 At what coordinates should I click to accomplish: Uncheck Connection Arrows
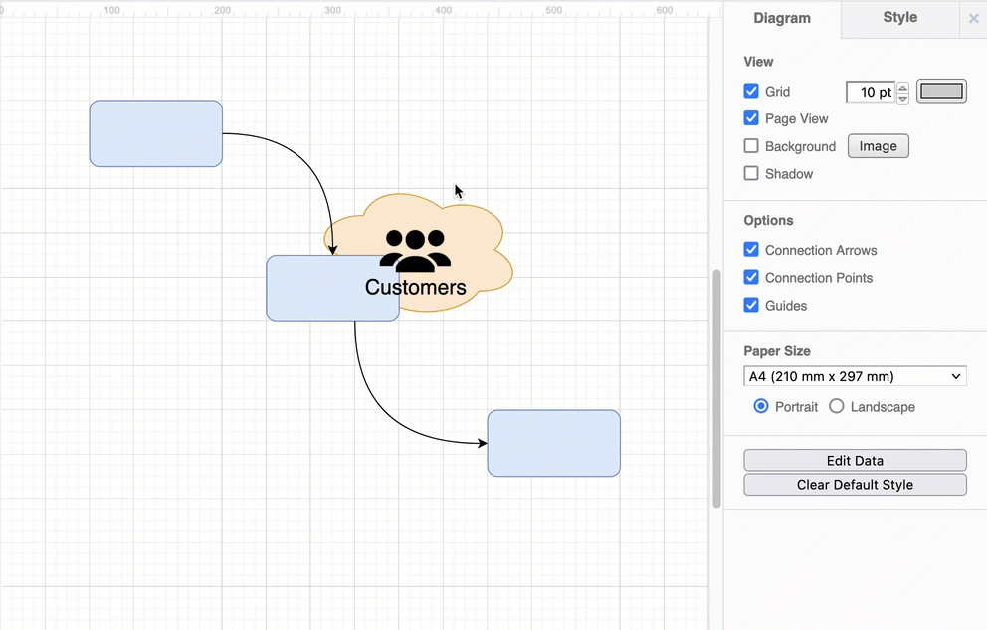751,249
